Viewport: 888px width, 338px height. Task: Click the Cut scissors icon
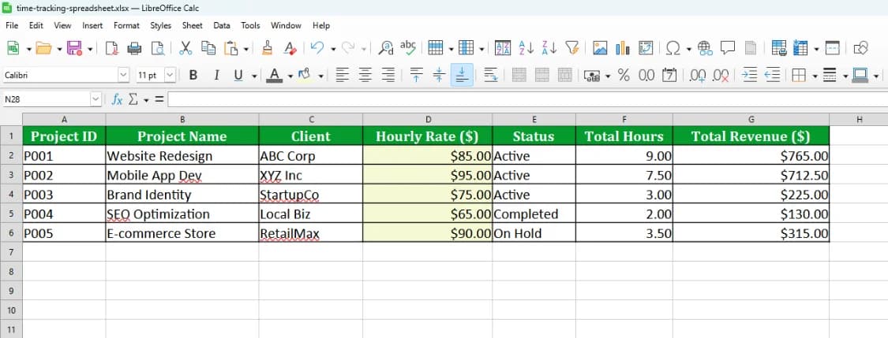coord(185,48)
